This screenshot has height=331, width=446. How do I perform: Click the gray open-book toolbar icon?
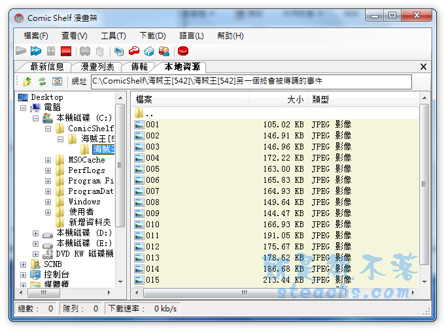tap(85, 52)
